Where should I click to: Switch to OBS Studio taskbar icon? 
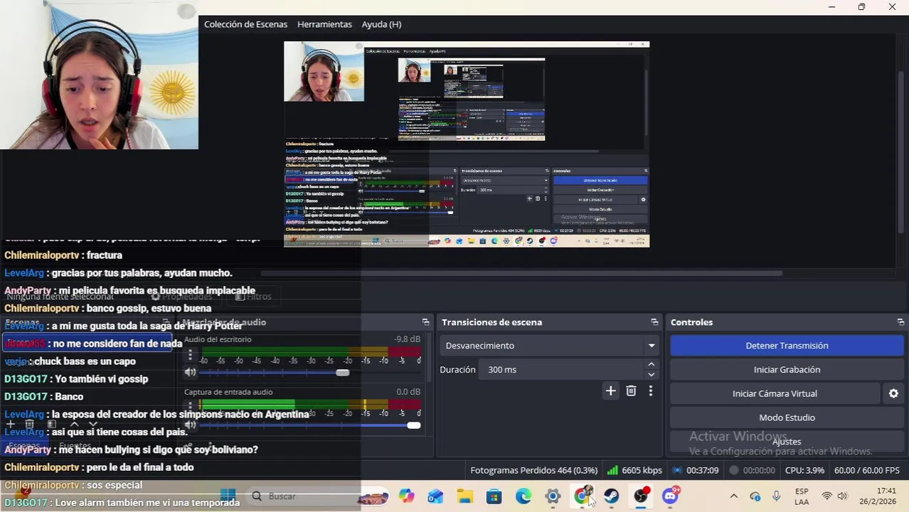click(x=641, y=496)
